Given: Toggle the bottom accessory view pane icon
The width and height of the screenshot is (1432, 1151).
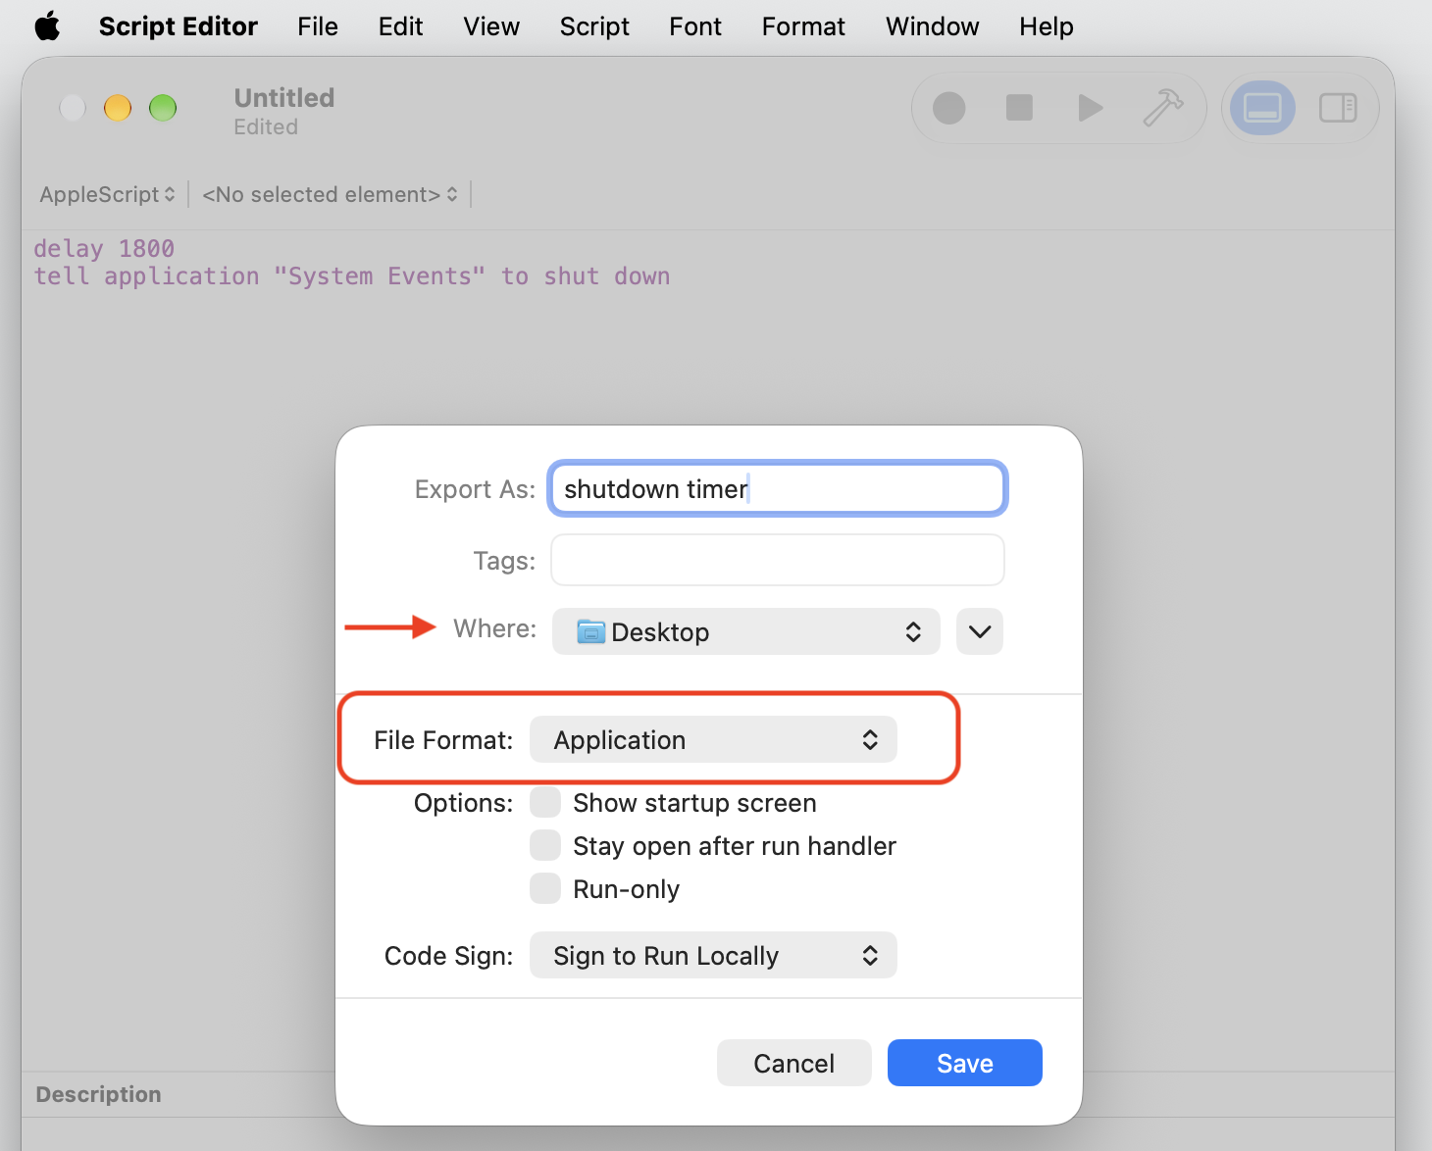Looking at the screenshot, I should tap(1262, 108).
